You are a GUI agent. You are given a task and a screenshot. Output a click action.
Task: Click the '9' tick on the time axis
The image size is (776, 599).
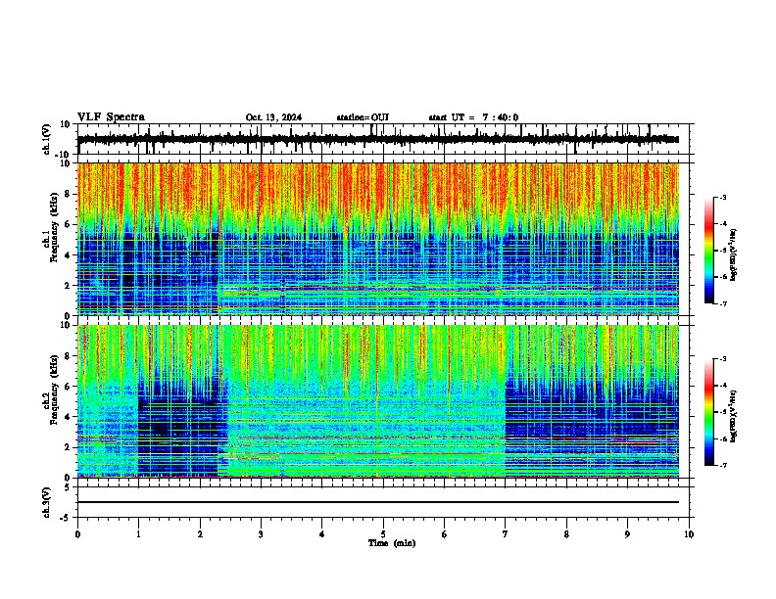point(627,534)
